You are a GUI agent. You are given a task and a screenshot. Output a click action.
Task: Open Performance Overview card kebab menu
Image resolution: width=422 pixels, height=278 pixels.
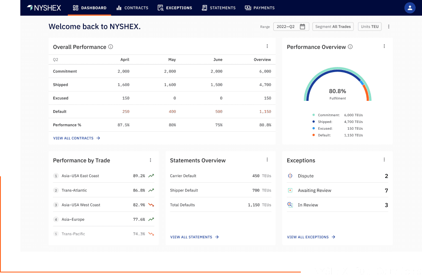point(384,46)
